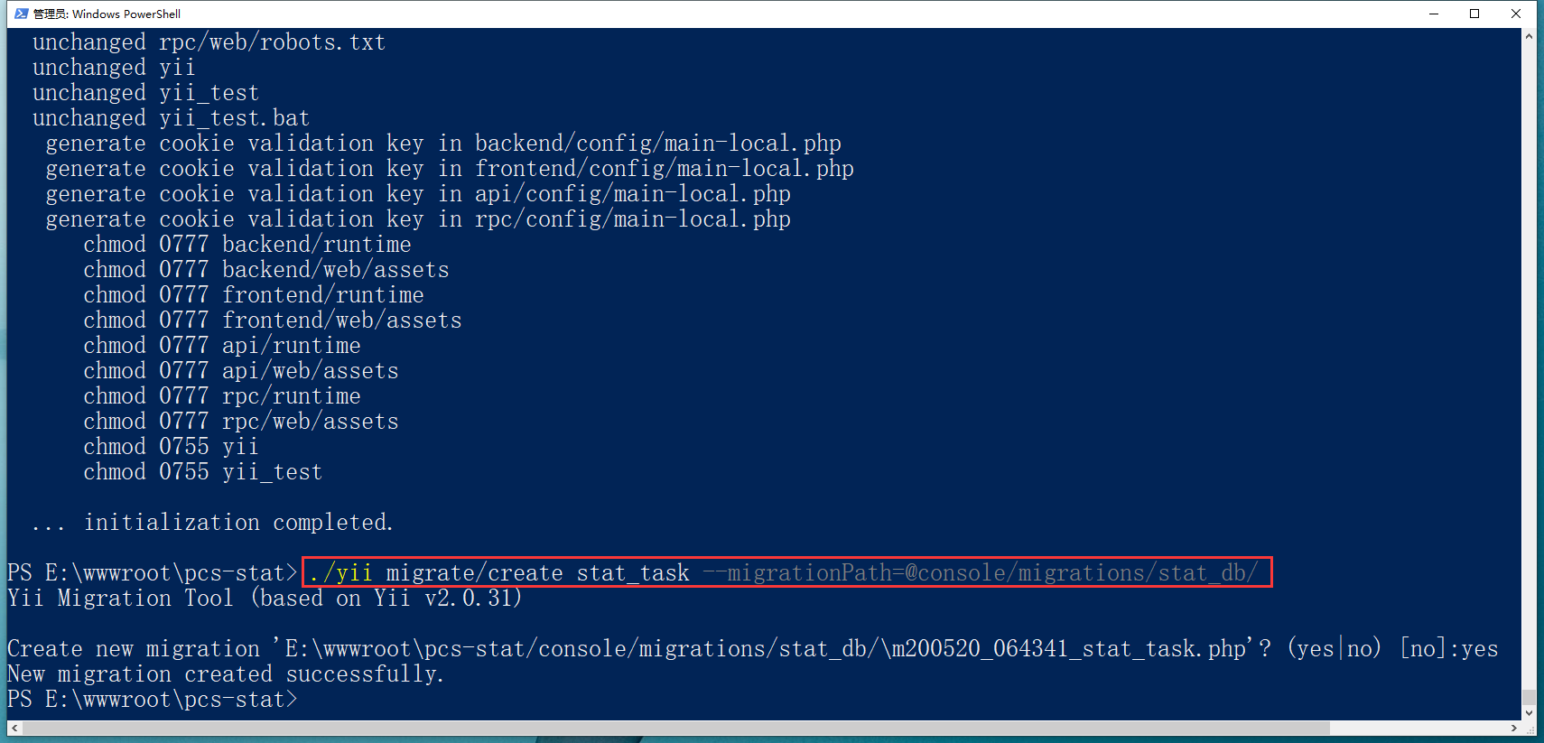Viewport: 1544px width, 743px height.
Task: Click the 'unchanged rpc/web/robots.txt' line
Action: coord(209,42)
